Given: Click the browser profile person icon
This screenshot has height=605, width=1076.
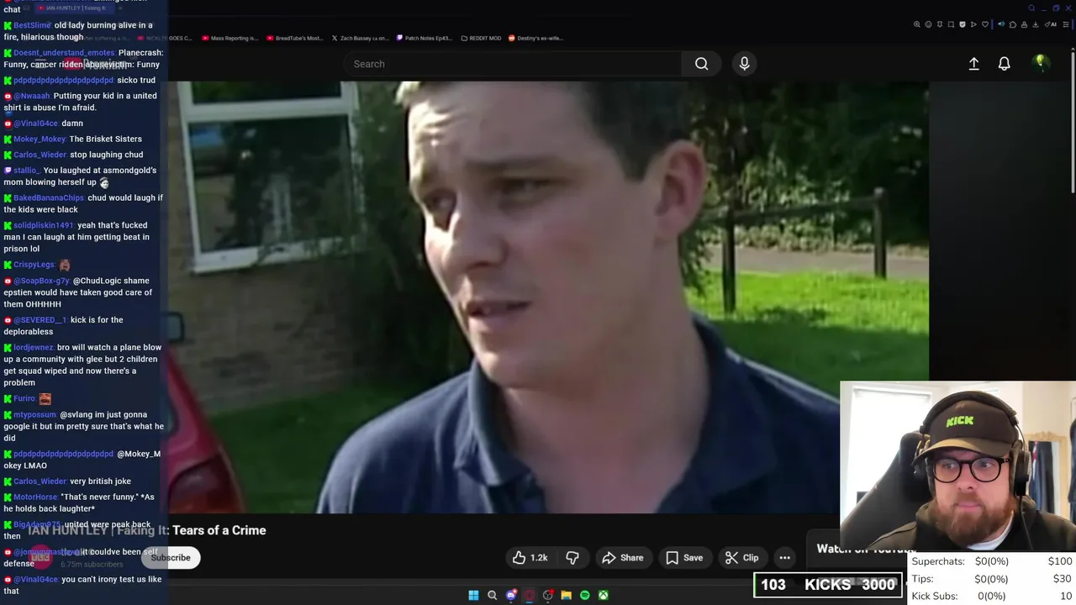Looking at the screenshot, I should point(1024,24).
